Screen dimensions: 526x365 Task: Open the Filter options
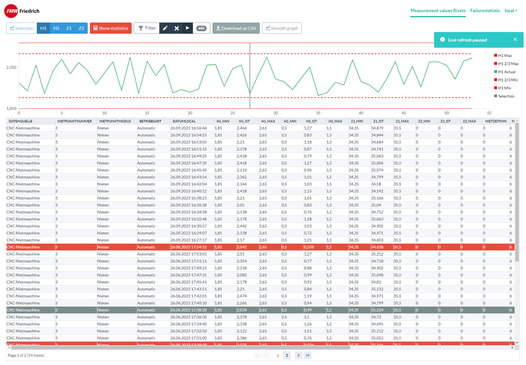147,28
